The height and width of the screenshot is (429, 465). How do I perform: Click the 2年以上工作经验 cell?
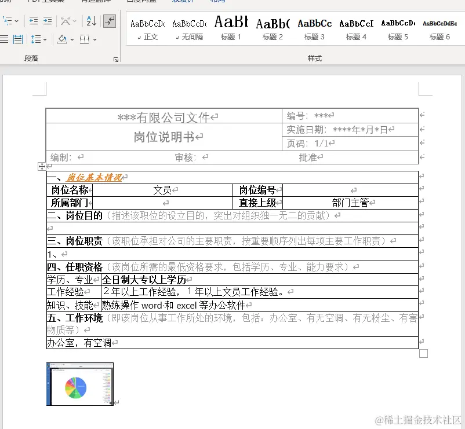point(260,292)
